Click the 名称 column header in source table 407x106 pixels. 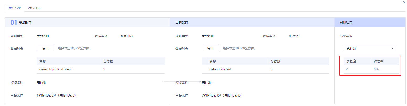point(43,61)
